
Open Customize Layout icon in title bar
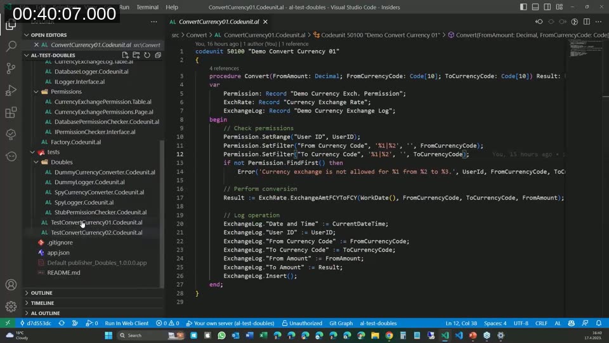click(x=560, y=7)
